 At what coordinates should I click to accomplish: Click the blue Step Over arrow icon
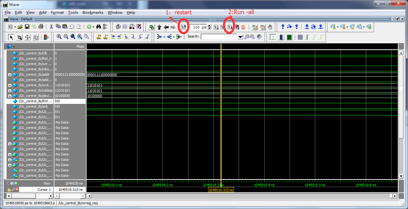[290, 27]
